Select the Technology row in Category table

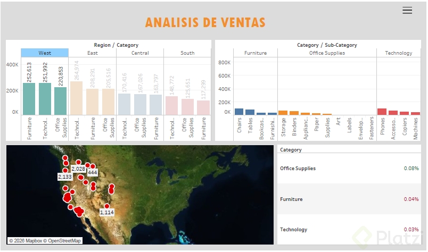[x=349, y=229]
